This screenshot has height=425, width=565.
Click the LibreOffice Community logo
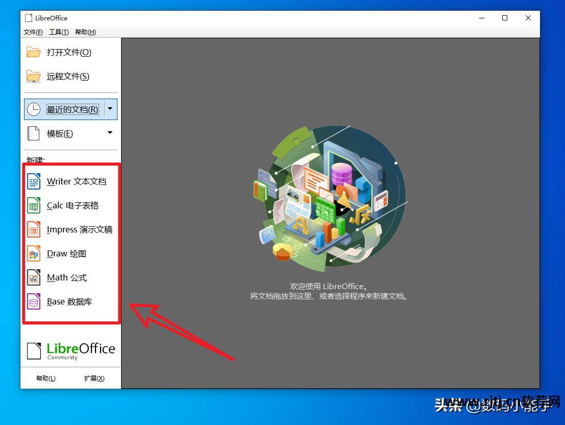71,351
